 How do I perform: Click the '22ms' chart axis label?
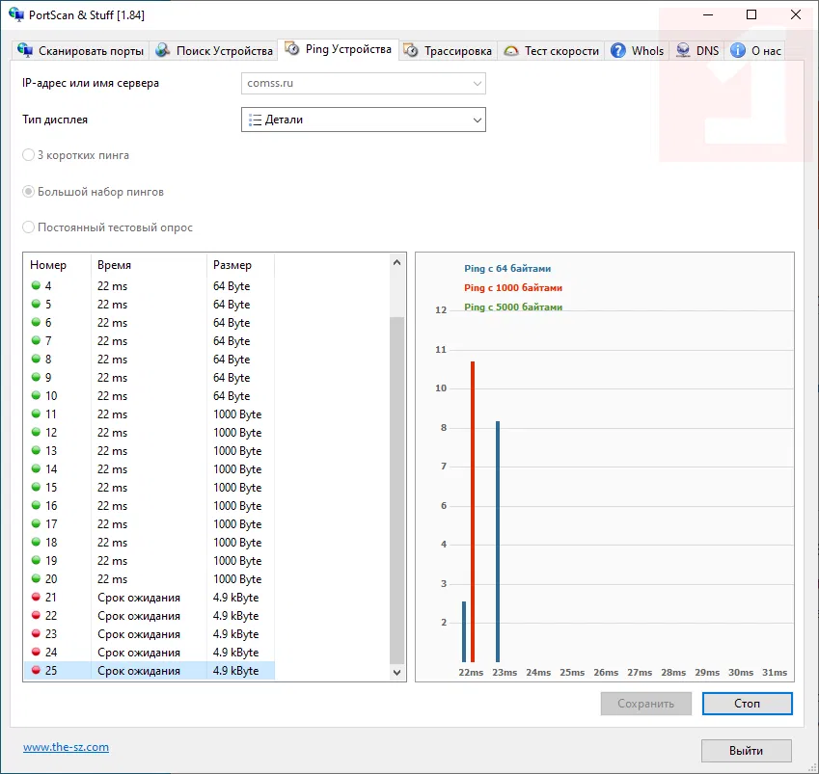click(x=471, y=672)
